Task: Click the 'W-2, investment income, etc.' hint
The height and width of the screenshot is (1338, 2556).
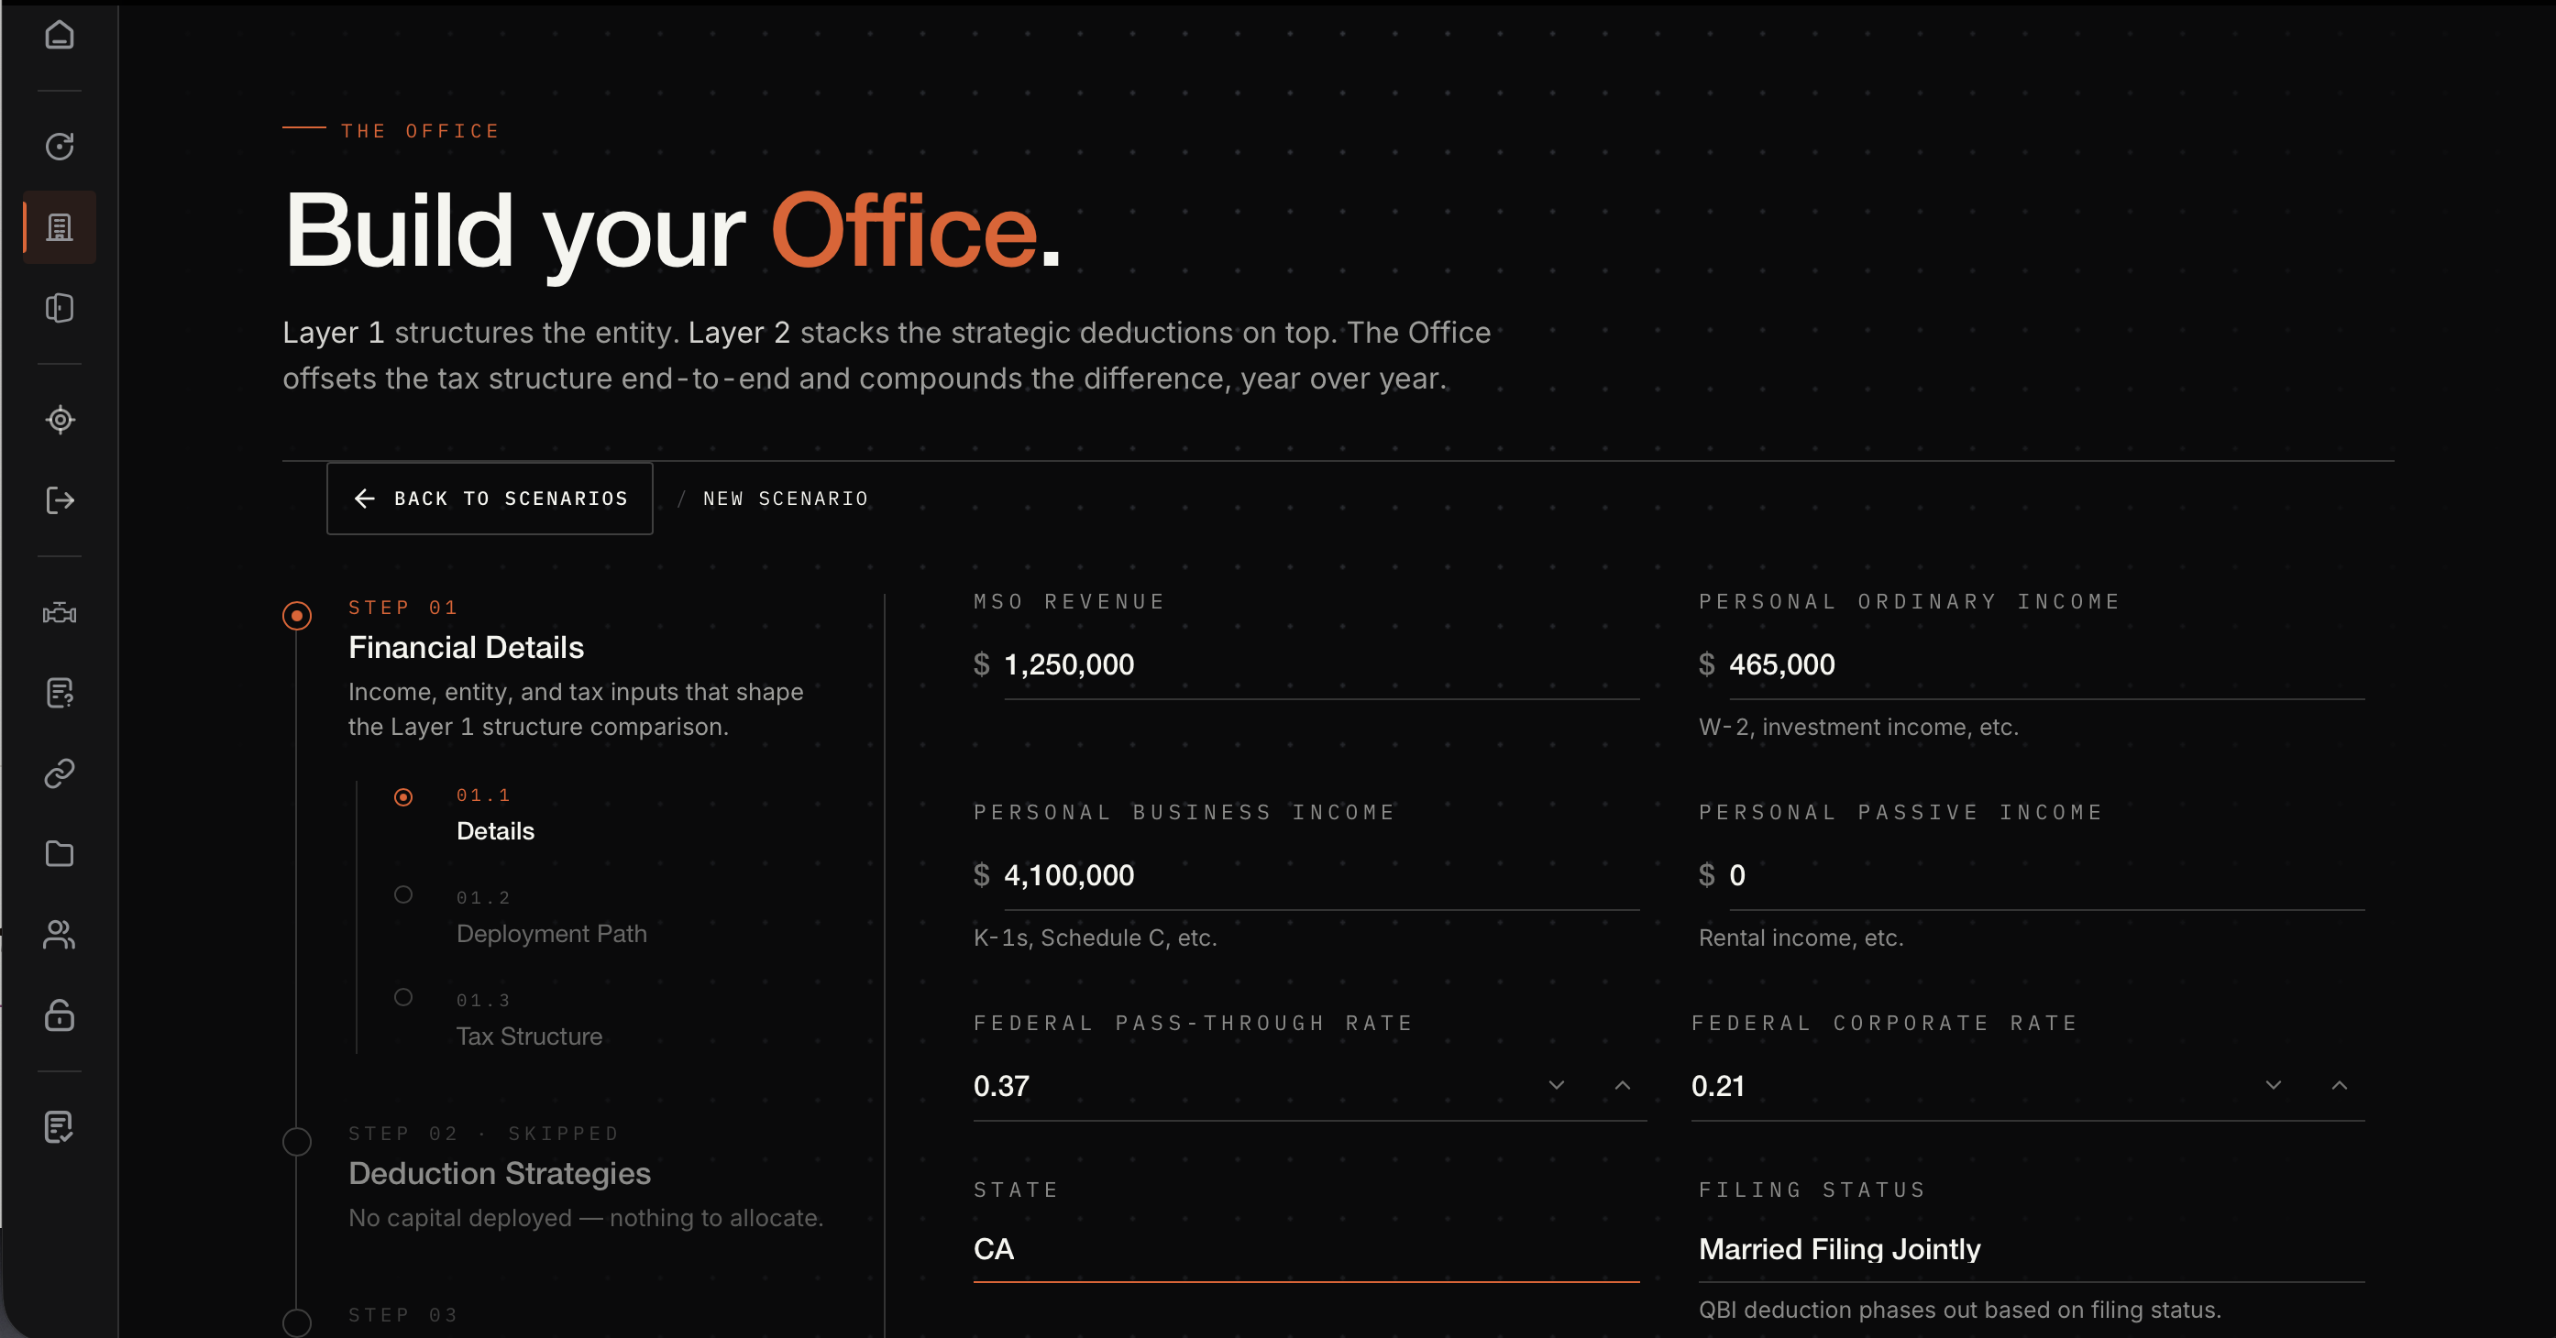Action: click(1858, 727)
